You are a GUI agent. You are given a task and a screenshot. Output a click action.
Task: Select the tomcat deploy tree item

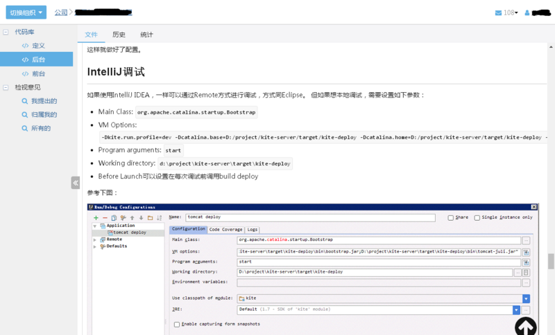[x=130, y=233]
